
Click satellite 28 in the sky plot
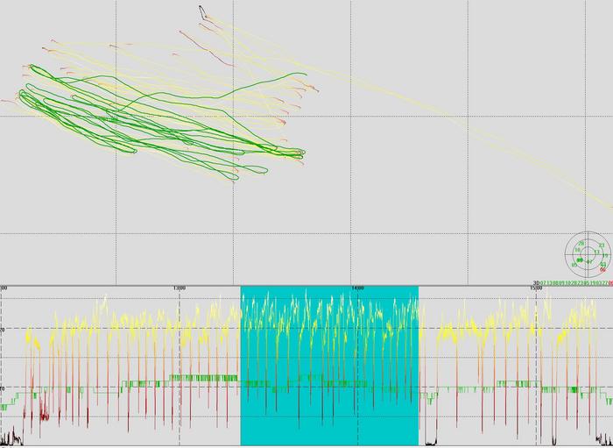point(581,243)
